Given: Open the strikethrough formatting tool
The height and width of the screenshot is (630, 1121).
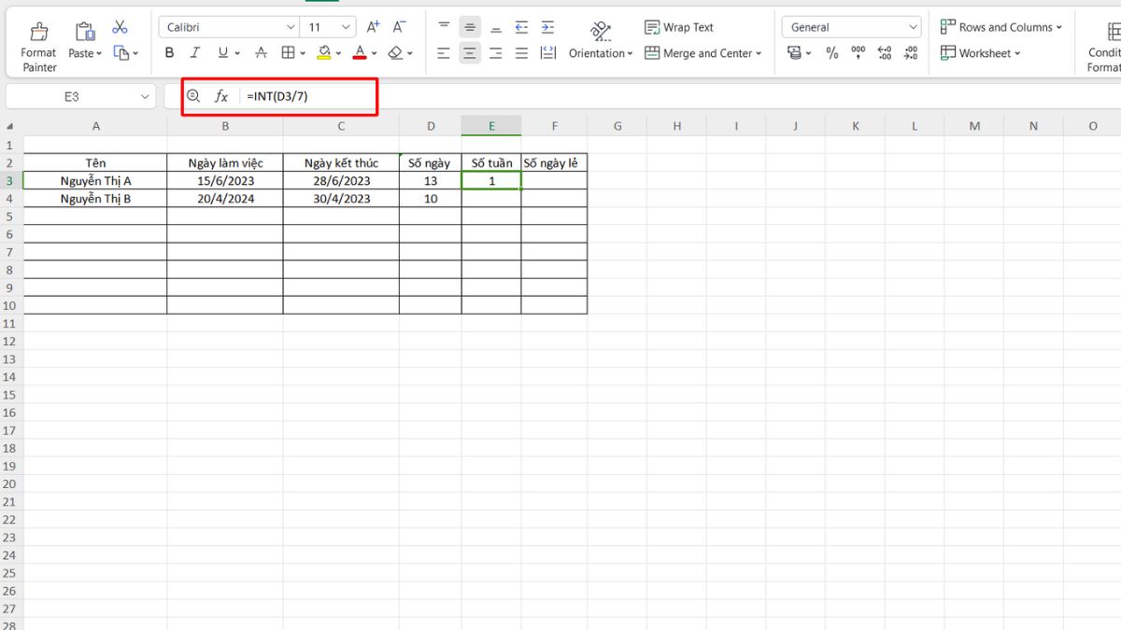Looking at the screenshot, I should [x=261, y=53].
